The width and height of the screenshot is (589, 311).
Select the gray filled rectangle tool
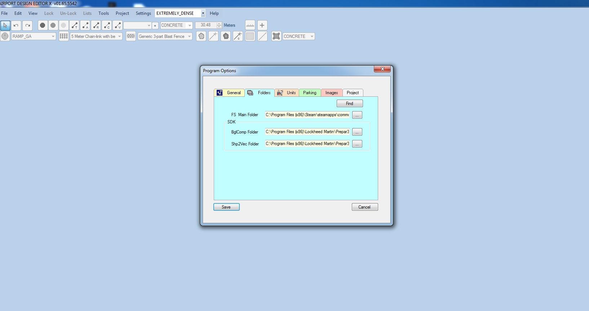click(250, 36)
